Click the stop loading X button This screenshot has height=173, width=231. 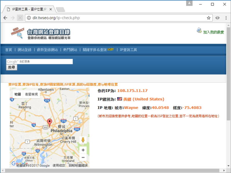tap(20, 18)
